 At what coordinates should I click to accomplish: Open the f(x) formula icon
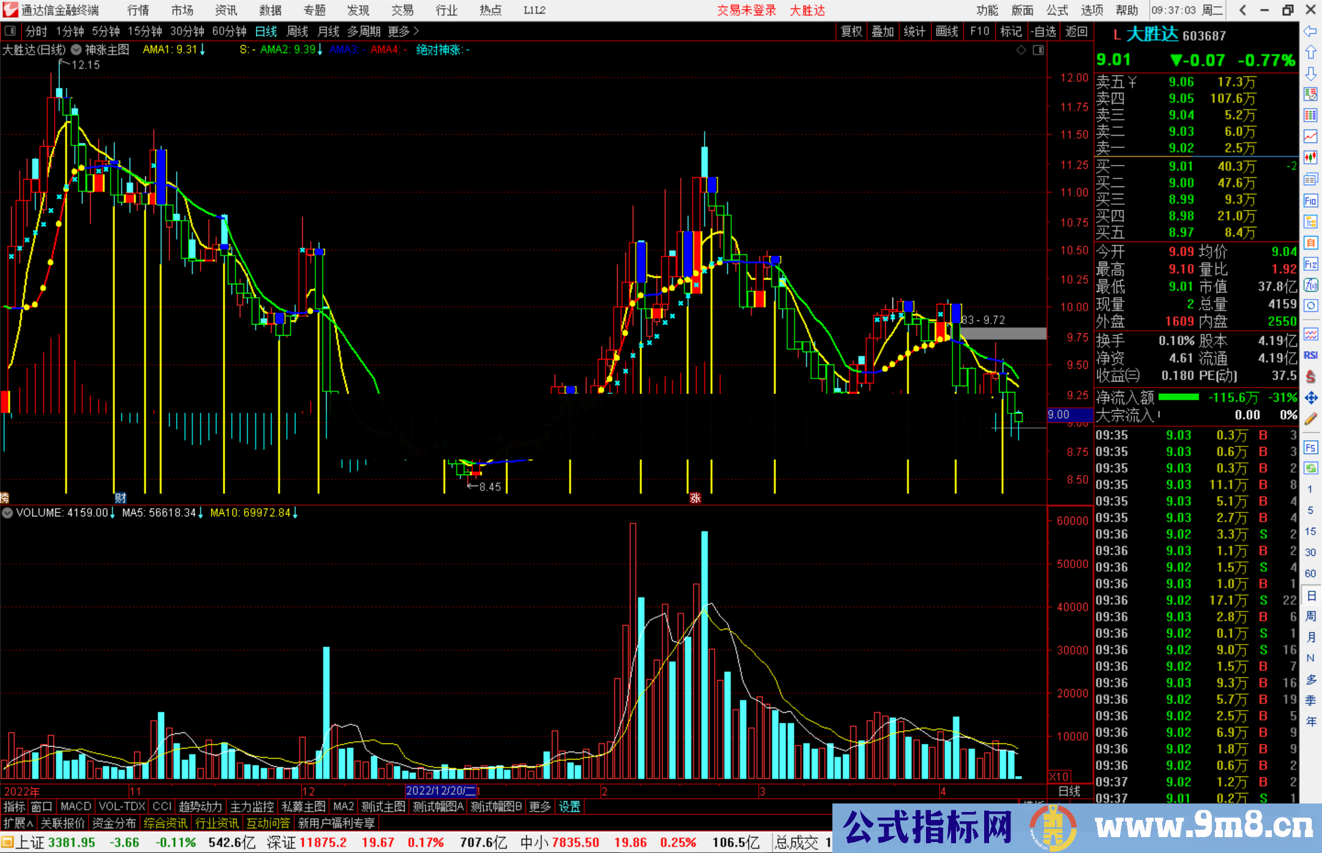(x=1310, y=285)
